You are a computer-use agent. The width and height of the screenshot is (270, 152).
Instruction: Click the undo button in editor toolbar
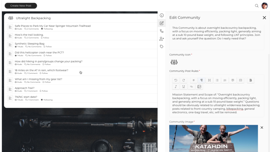(x=176, y=80)
